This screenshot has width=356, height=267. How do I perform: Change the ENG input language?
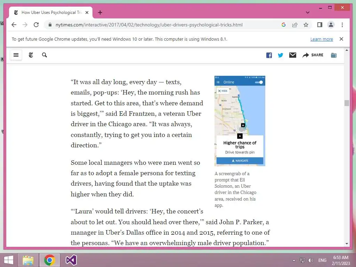coord(322,260)
